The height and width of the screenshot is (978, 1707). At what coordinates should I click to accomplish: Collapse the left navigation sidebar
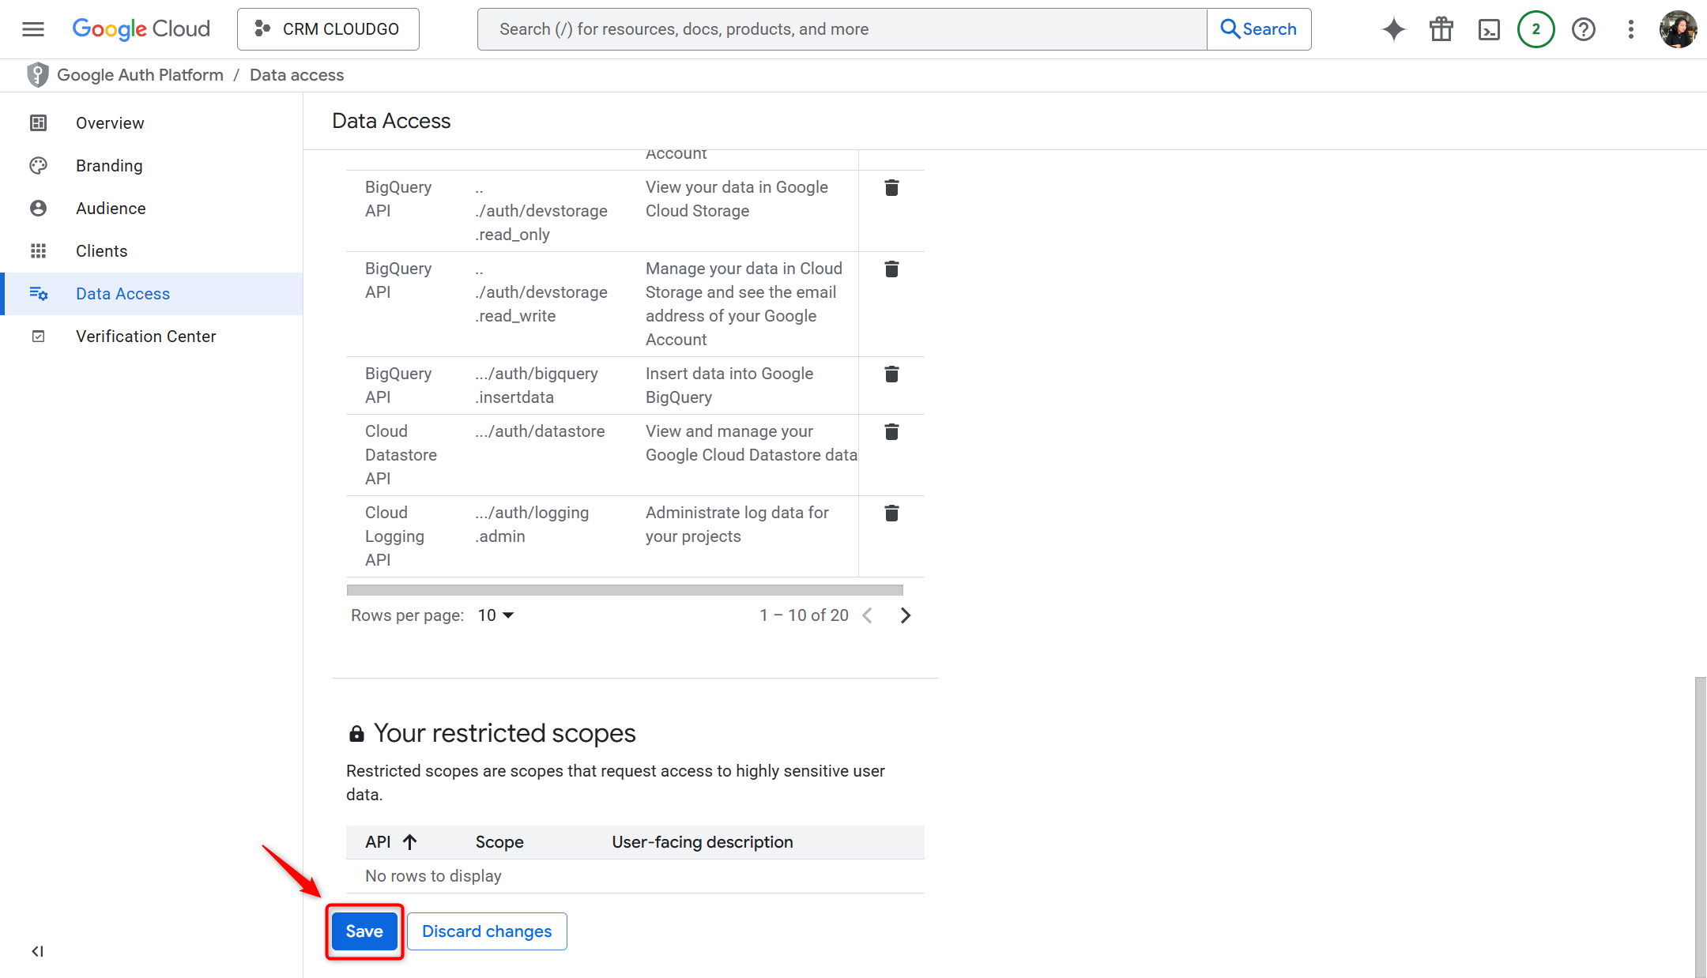tap(36, 951)
